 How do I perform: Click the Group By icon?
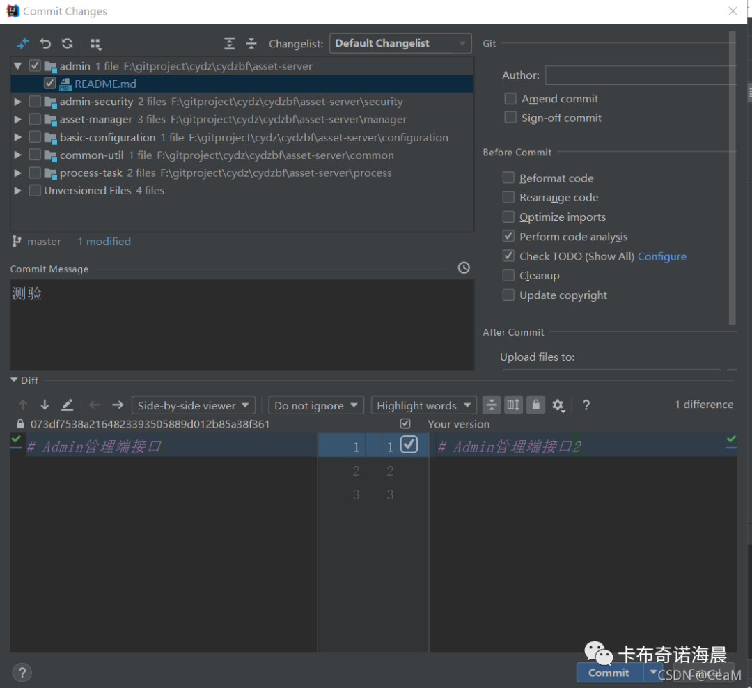click(96, 44)
